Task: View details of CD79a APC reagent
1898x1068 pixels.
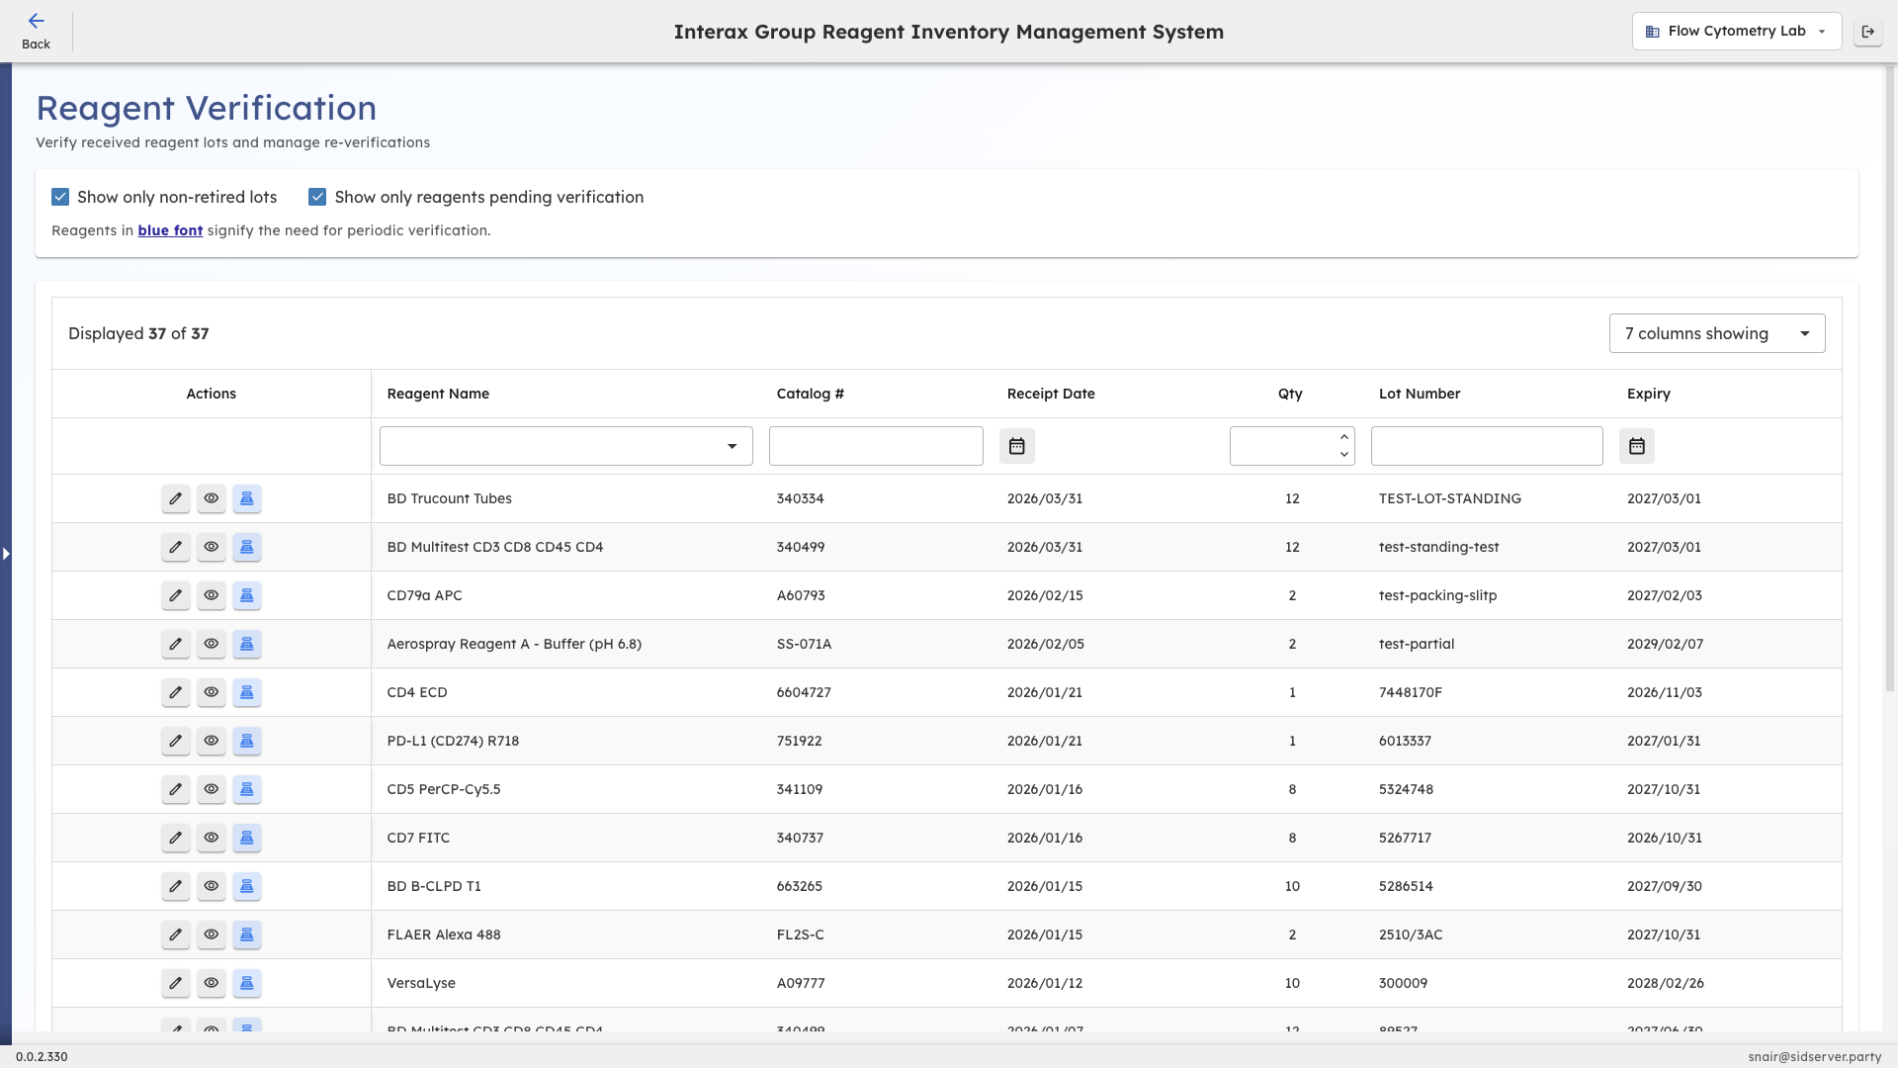Action: [x=211, y=595]
